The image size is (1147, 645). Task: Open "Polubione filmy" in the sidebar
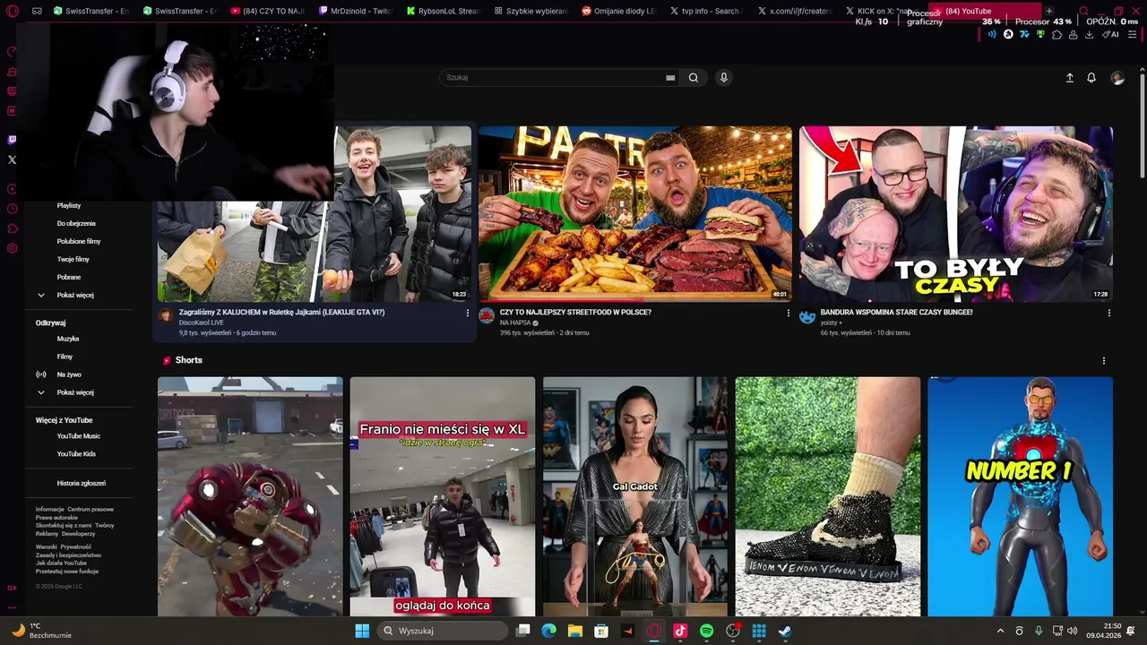pyautogui.click(x=79, y=241)
